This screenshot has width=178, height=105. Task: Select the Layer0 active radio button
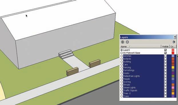122,50
